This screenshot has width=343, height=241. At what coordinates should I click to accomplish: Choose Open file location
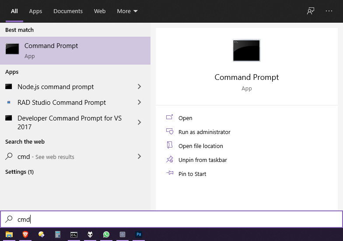point(200,146)
